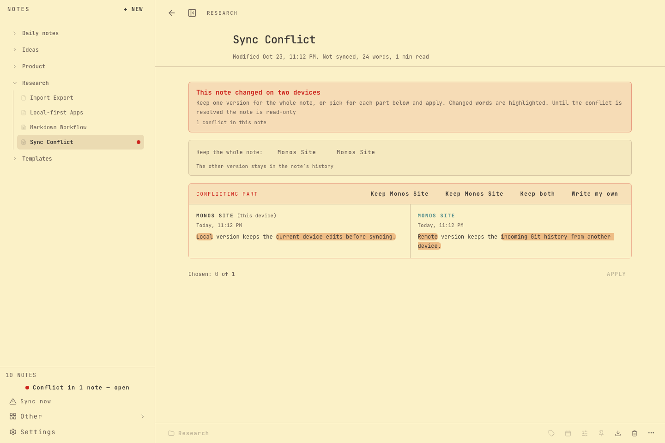Click the Settings gear icon
665x443 pixels.
pos(13,432)
